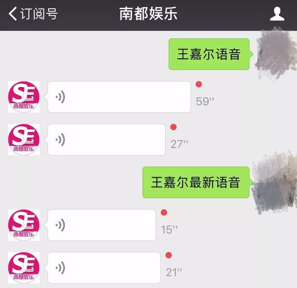Open the account profile icon

[x=277, y=13]
